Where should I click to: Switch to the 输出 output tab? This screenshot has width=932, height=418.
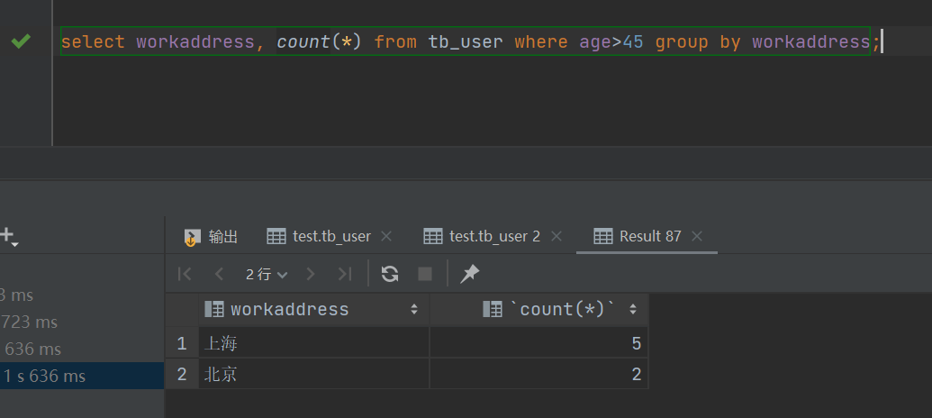tap(212, 237)
